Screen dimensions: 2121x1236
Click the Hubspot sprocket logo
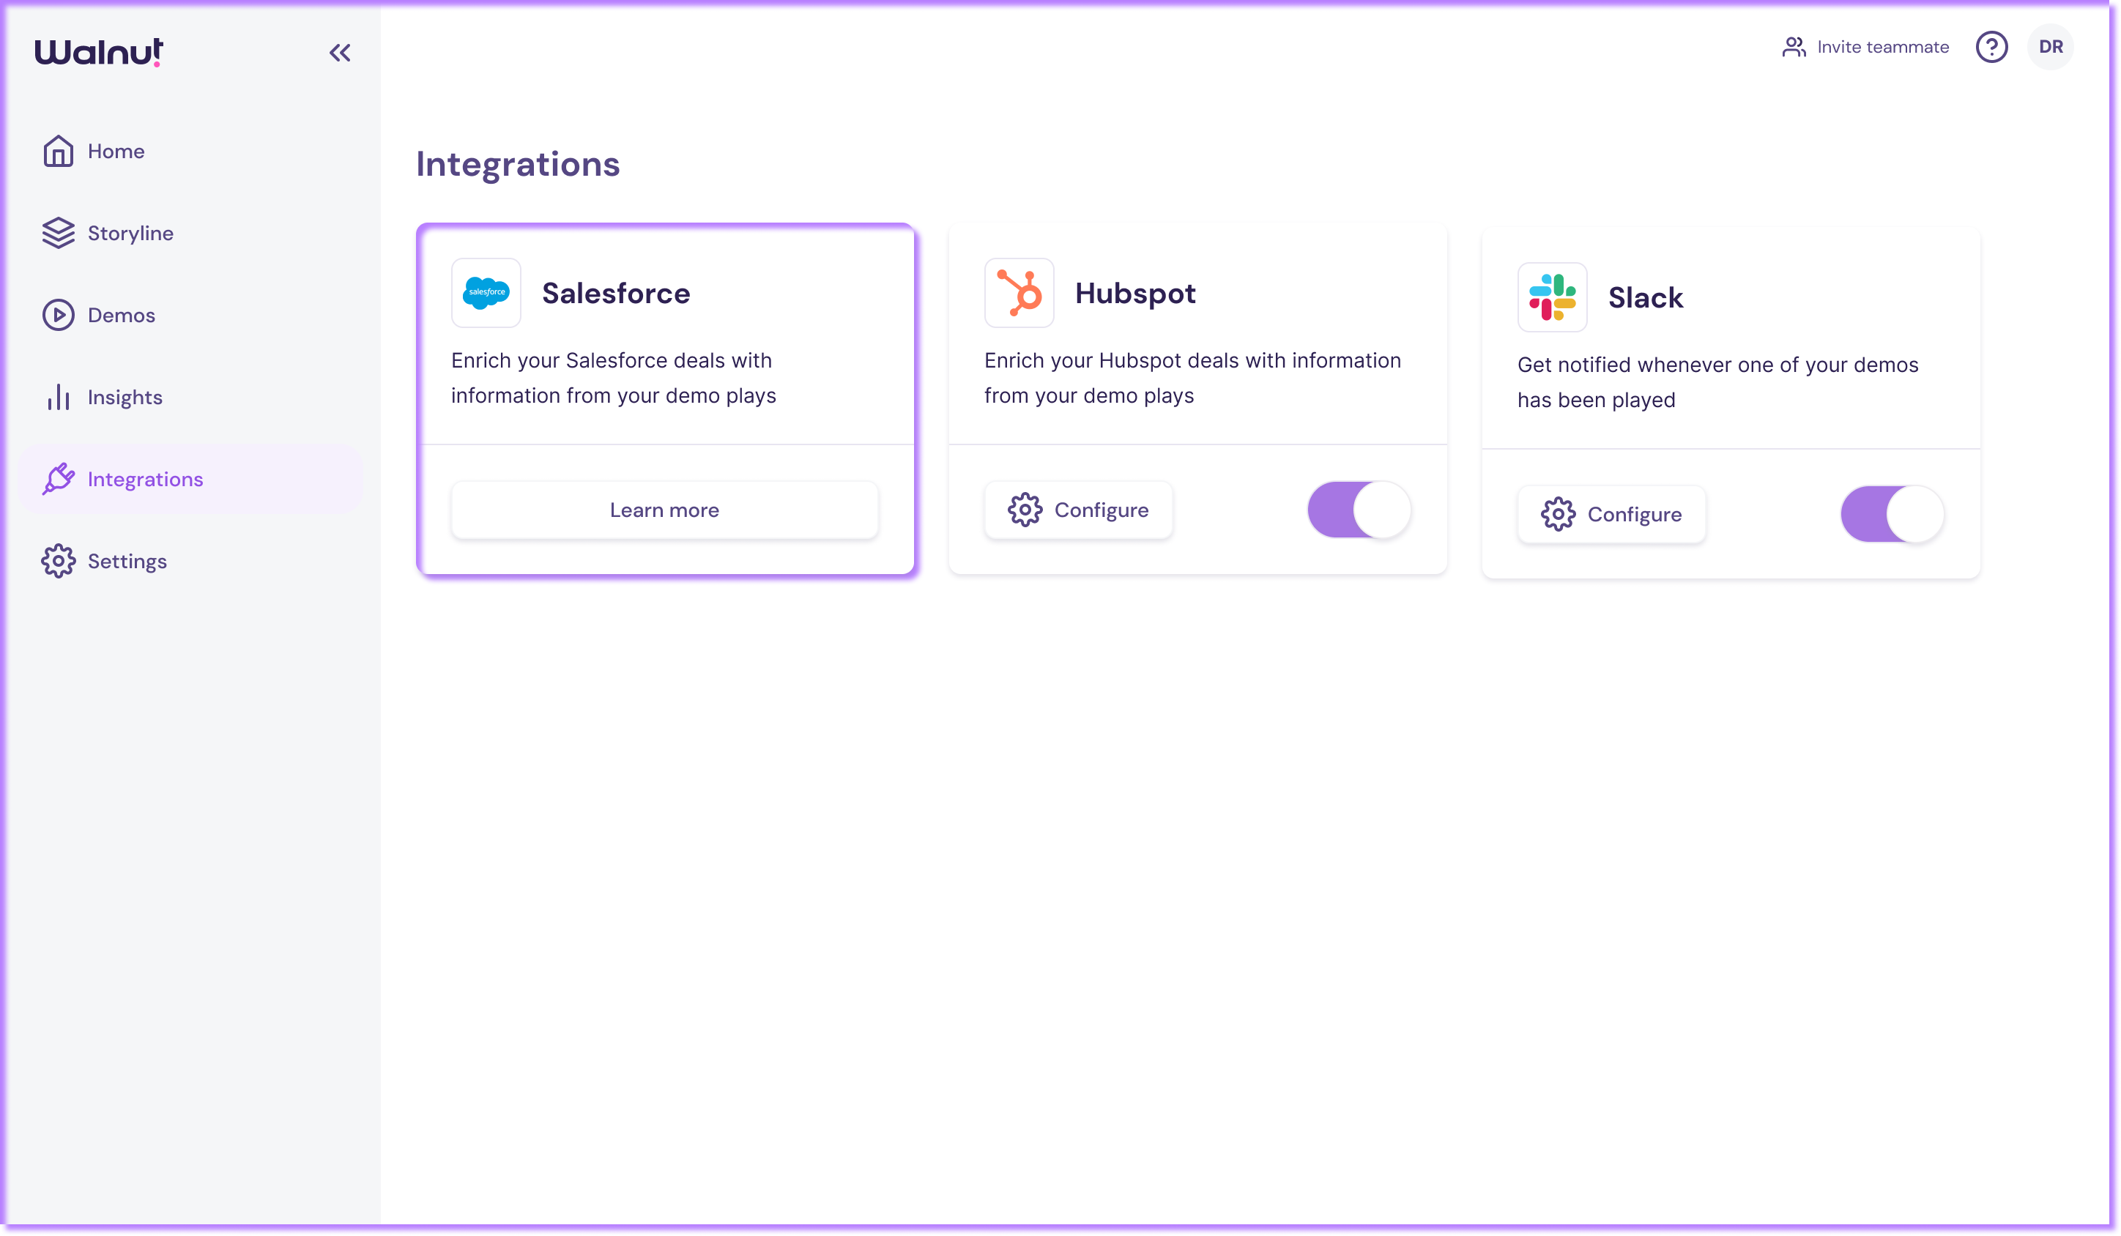(1019, 293)
